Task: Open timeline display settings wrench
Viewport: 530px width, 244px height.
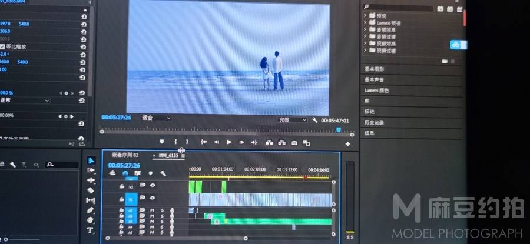Action: tap(163, 173)
